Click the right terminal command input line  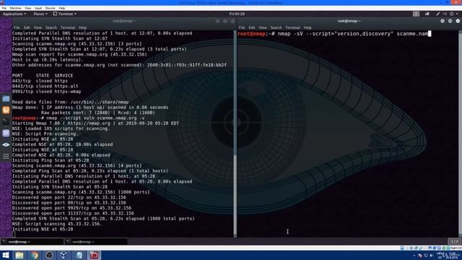tap(334, 34)
